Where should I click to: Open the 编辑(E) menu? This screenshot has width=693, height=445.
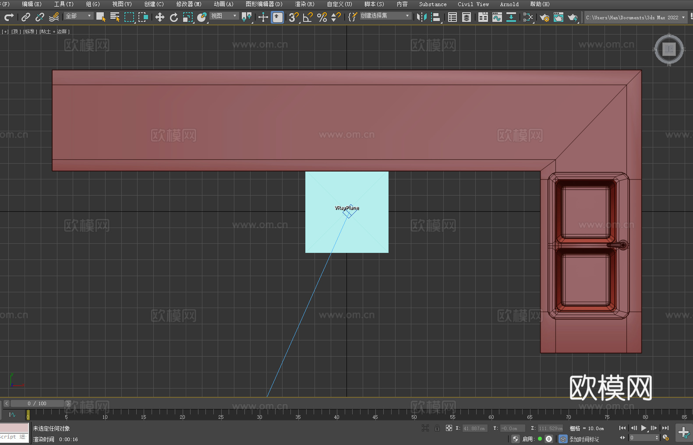tap(32, 4)
